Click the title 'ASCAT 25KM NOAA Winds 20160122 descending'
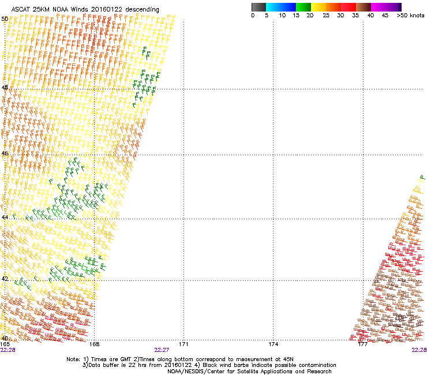427x375 pixels. (x=85, y=10)
